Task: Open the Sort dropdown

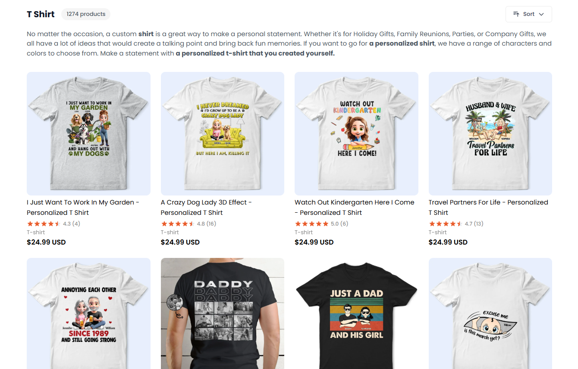Action: (x=528, y=14)
